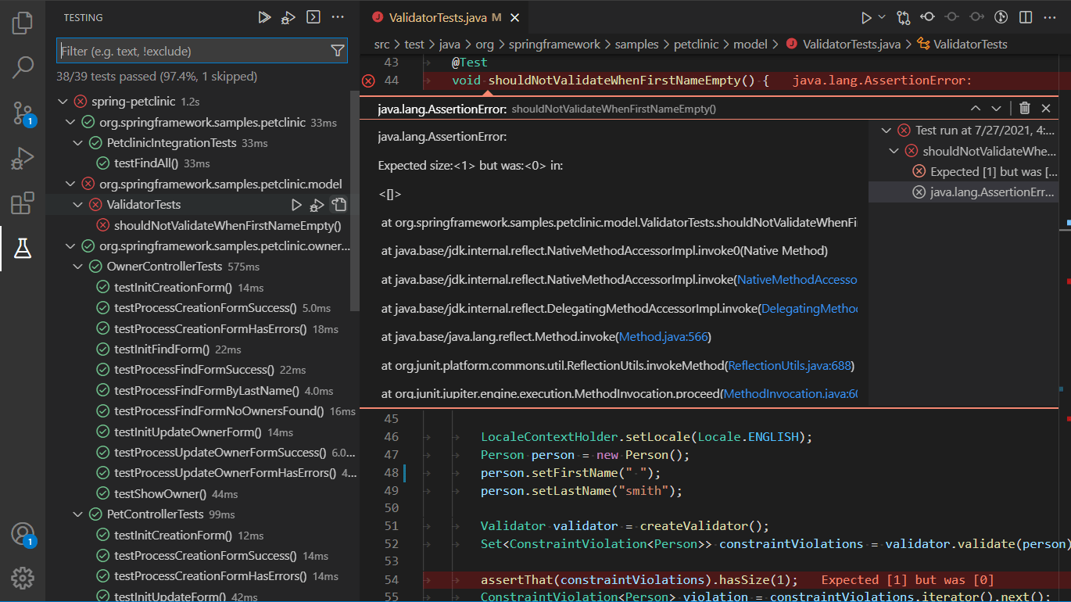Open the Extensions view
This screenshot has width=1071, height=602.
click(x=22, y=203)
